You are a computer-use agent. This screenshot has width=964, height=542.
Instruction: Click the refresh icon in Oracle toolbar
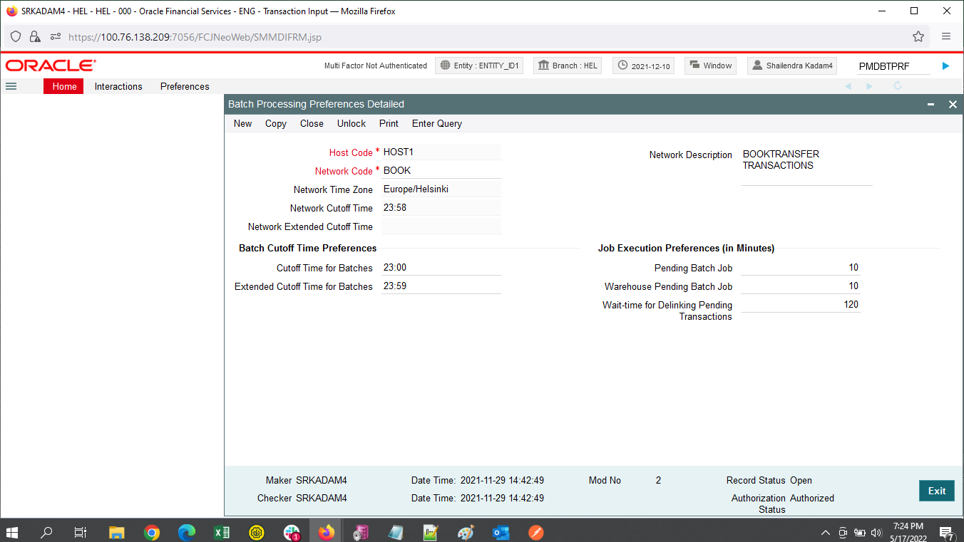click(x=898, y=86)
